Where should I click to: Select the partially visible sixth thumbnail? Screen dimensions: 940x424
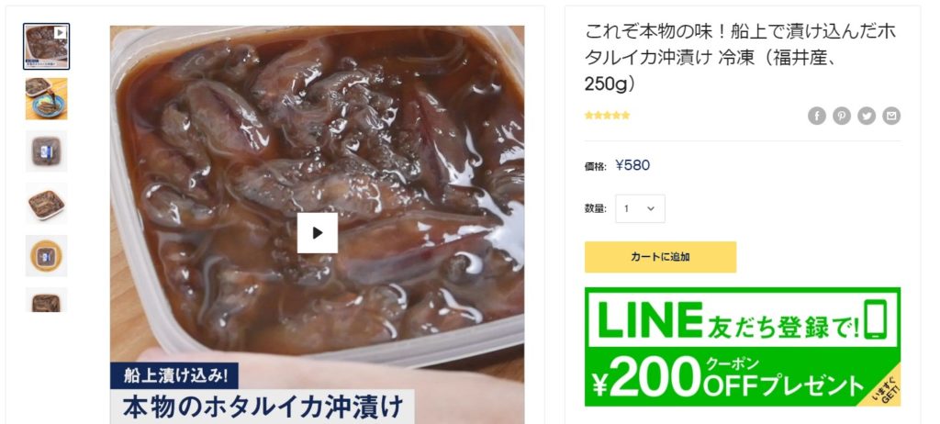(x=46, y=299)
